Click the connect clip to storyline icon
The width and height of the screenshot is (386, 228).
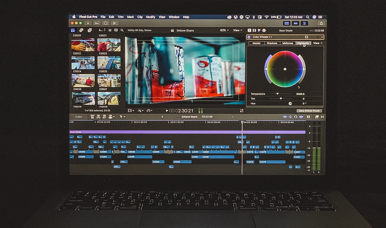coord(92,117)
